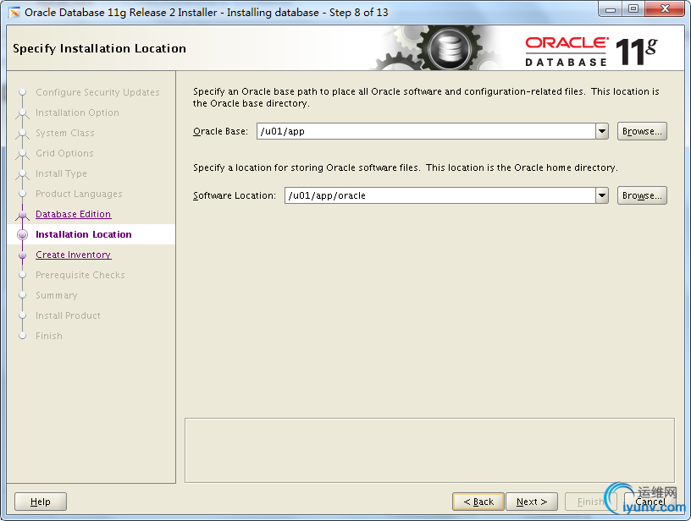Image resolution: width=691 pixels, height=521 pixels.
Task: Cancel the installation
Action: 650,502
